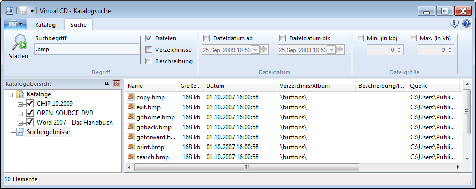The image size is (476, 189).
Task: Uncheck the CHIP 10.2009 catalog
Action: (30, 104)
